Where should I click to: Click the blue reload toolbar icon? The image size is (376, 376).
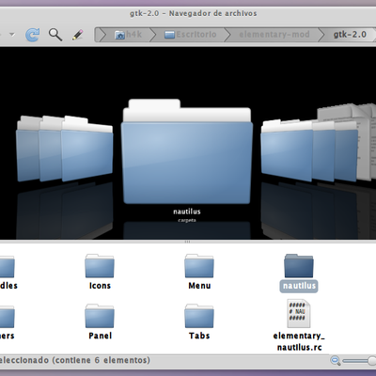[33, 35]
